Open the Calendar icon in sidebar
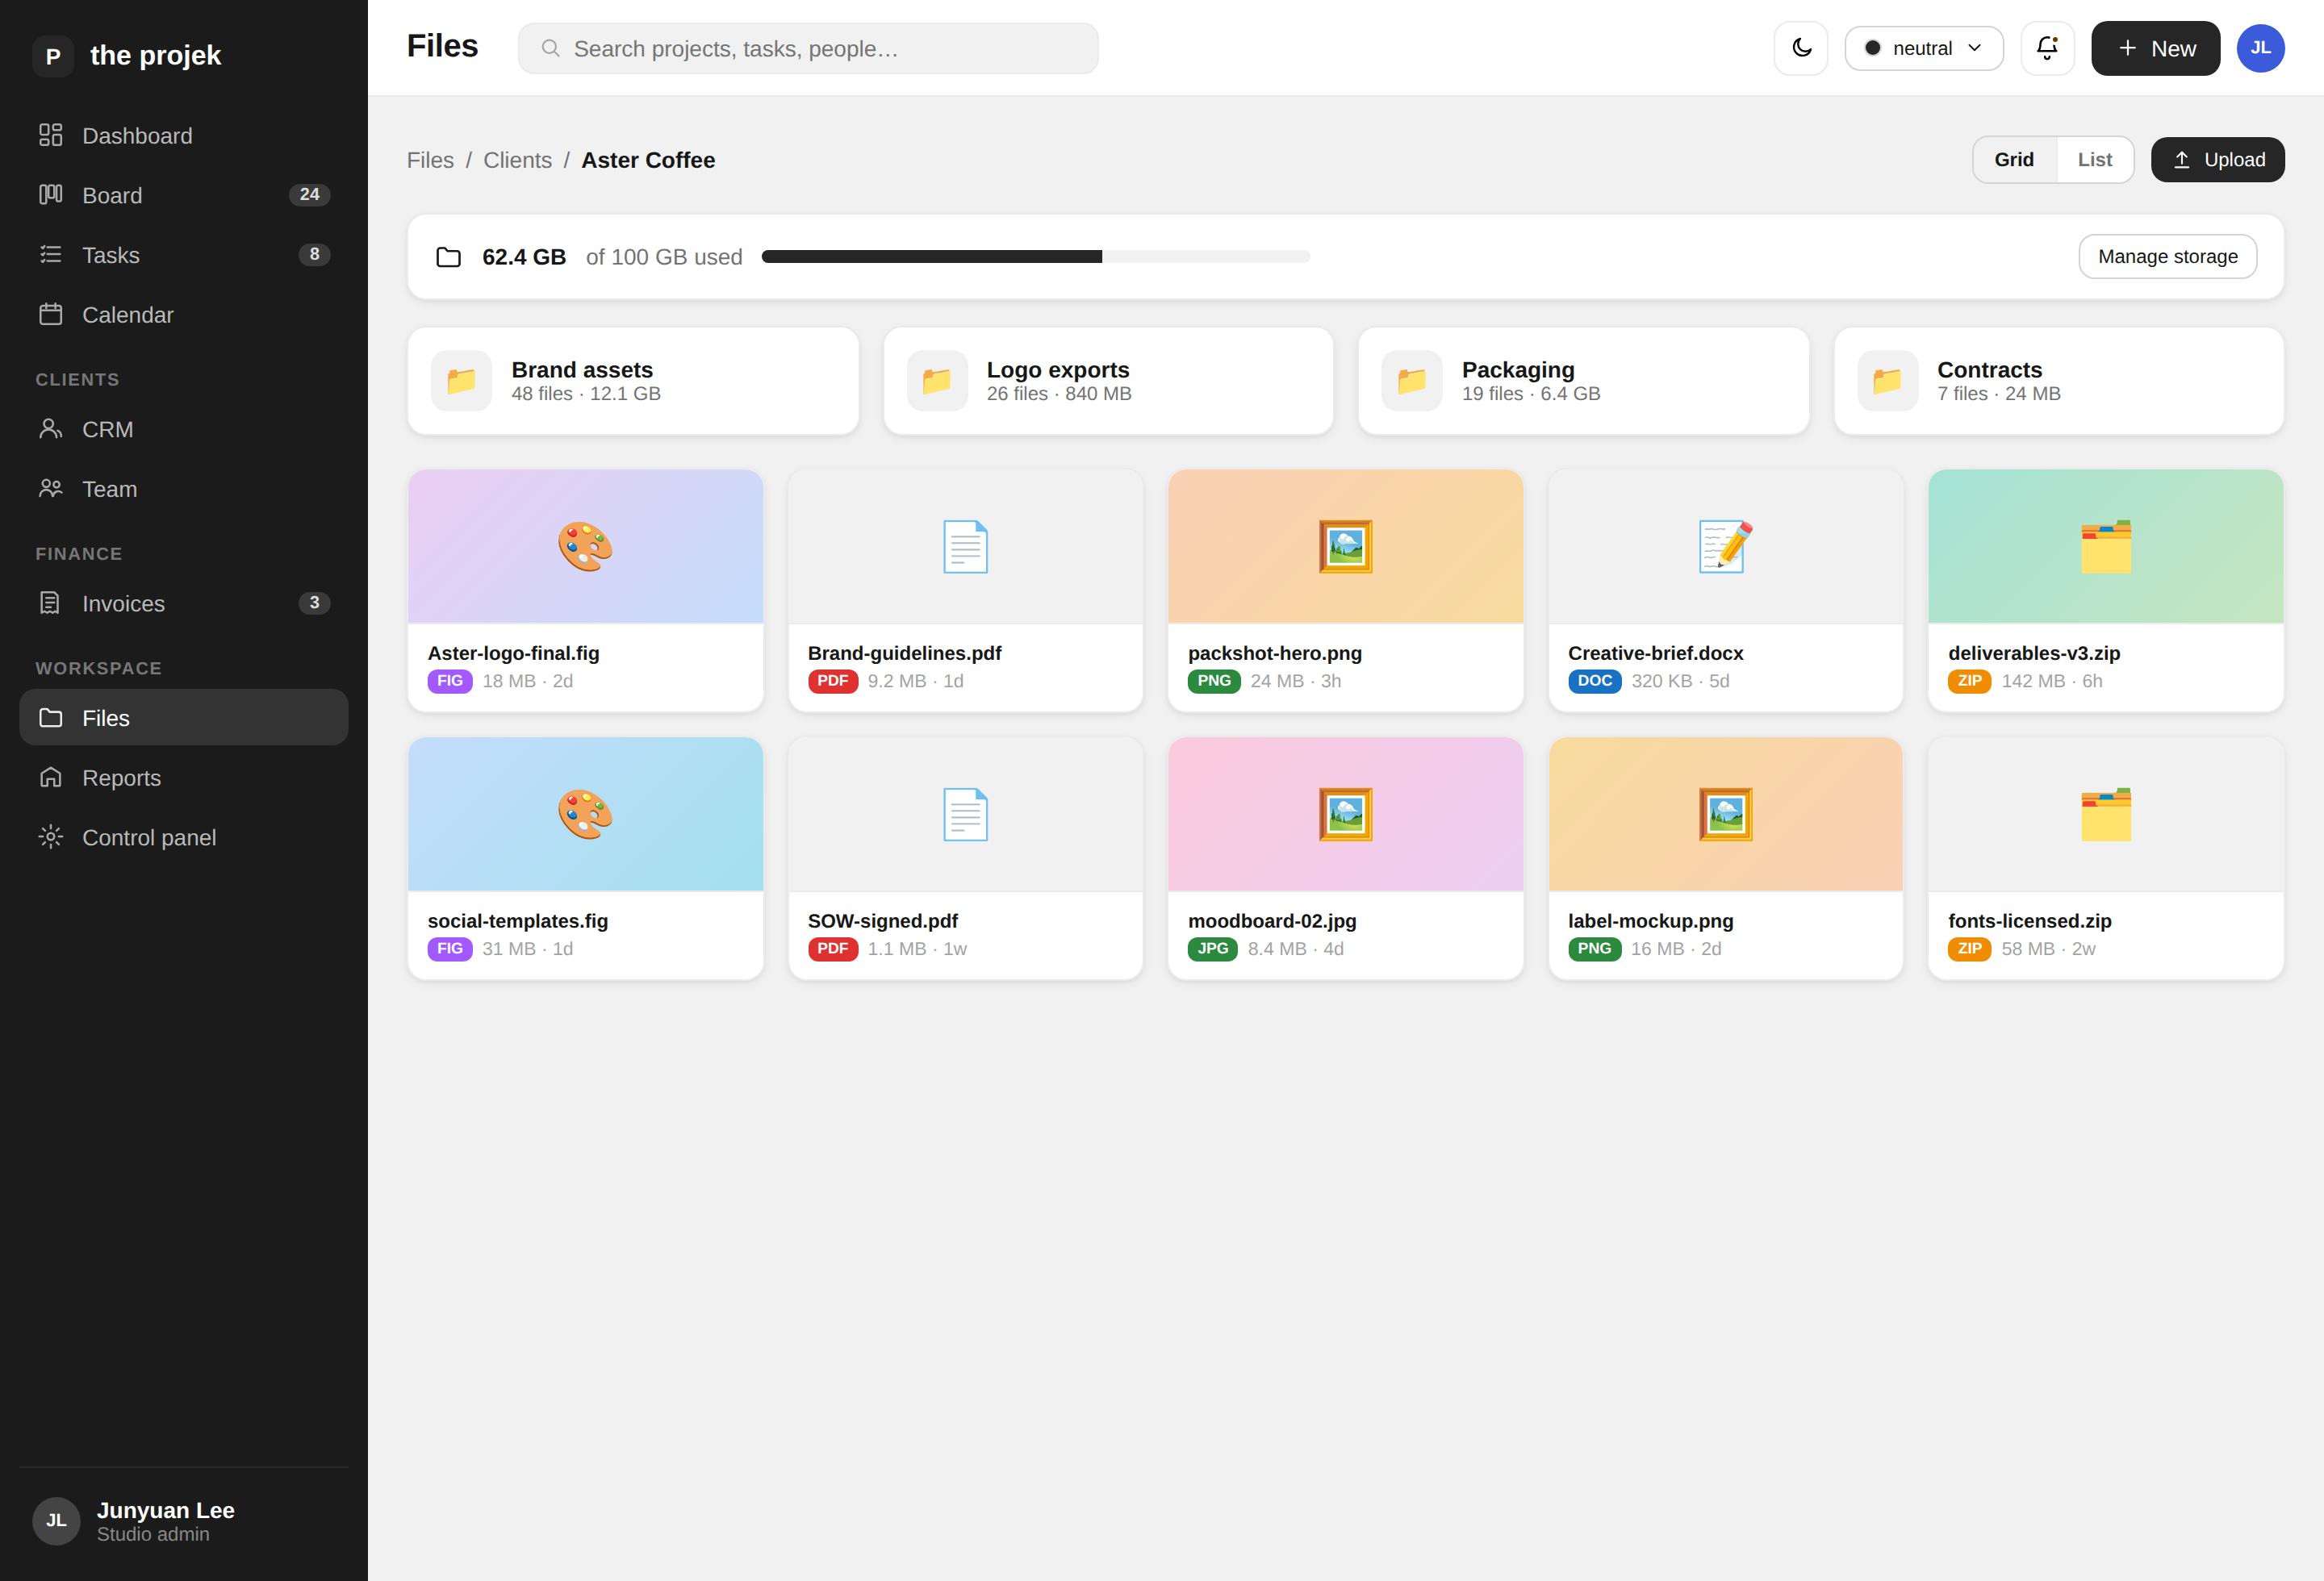Screen dimensions: 2324x1581 [x=51, y=315]
